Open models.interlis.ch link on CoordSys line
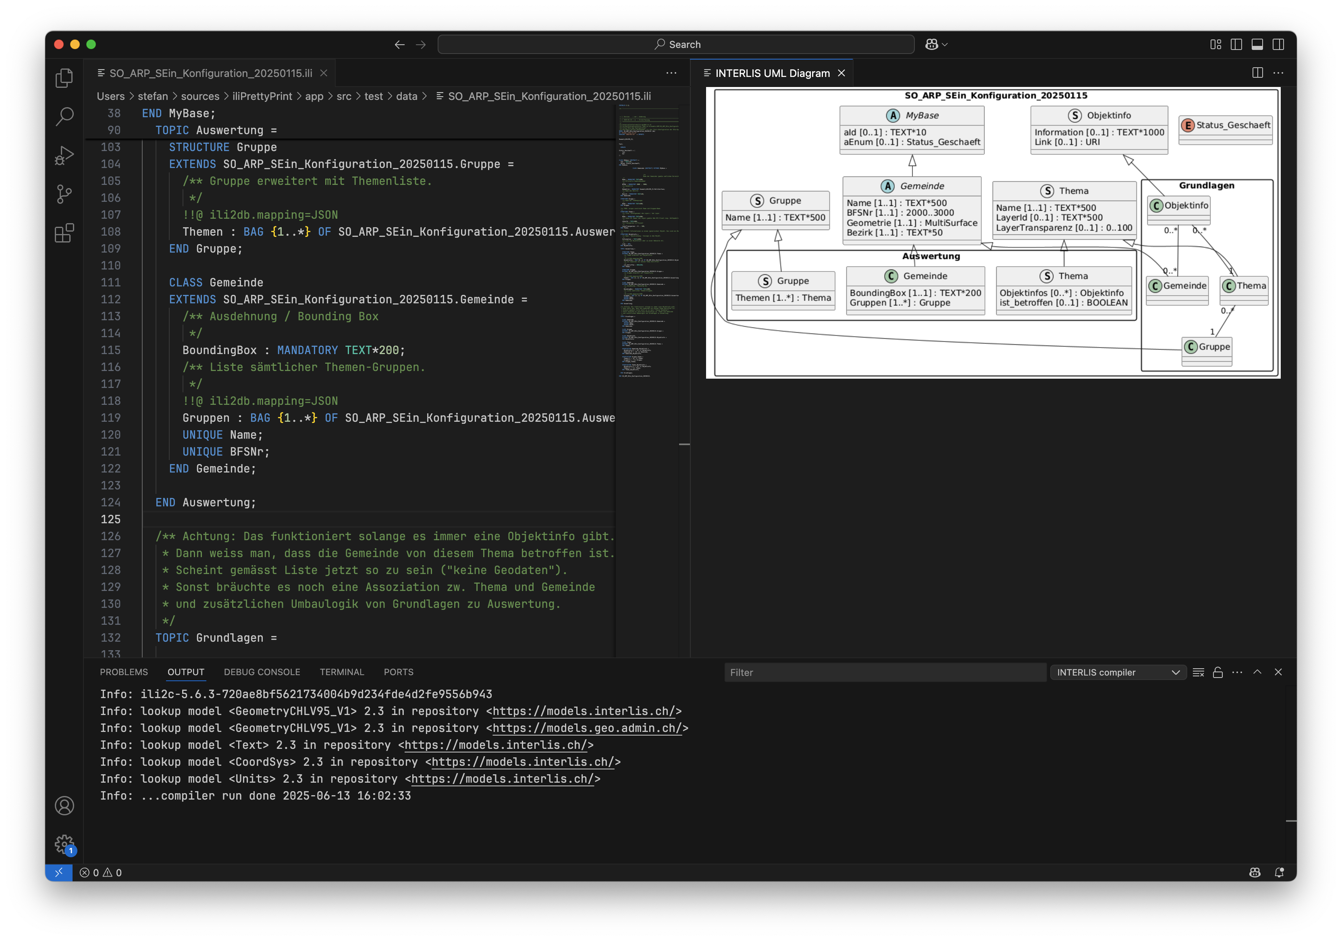 pyautogui.click(x=523, y=762)
